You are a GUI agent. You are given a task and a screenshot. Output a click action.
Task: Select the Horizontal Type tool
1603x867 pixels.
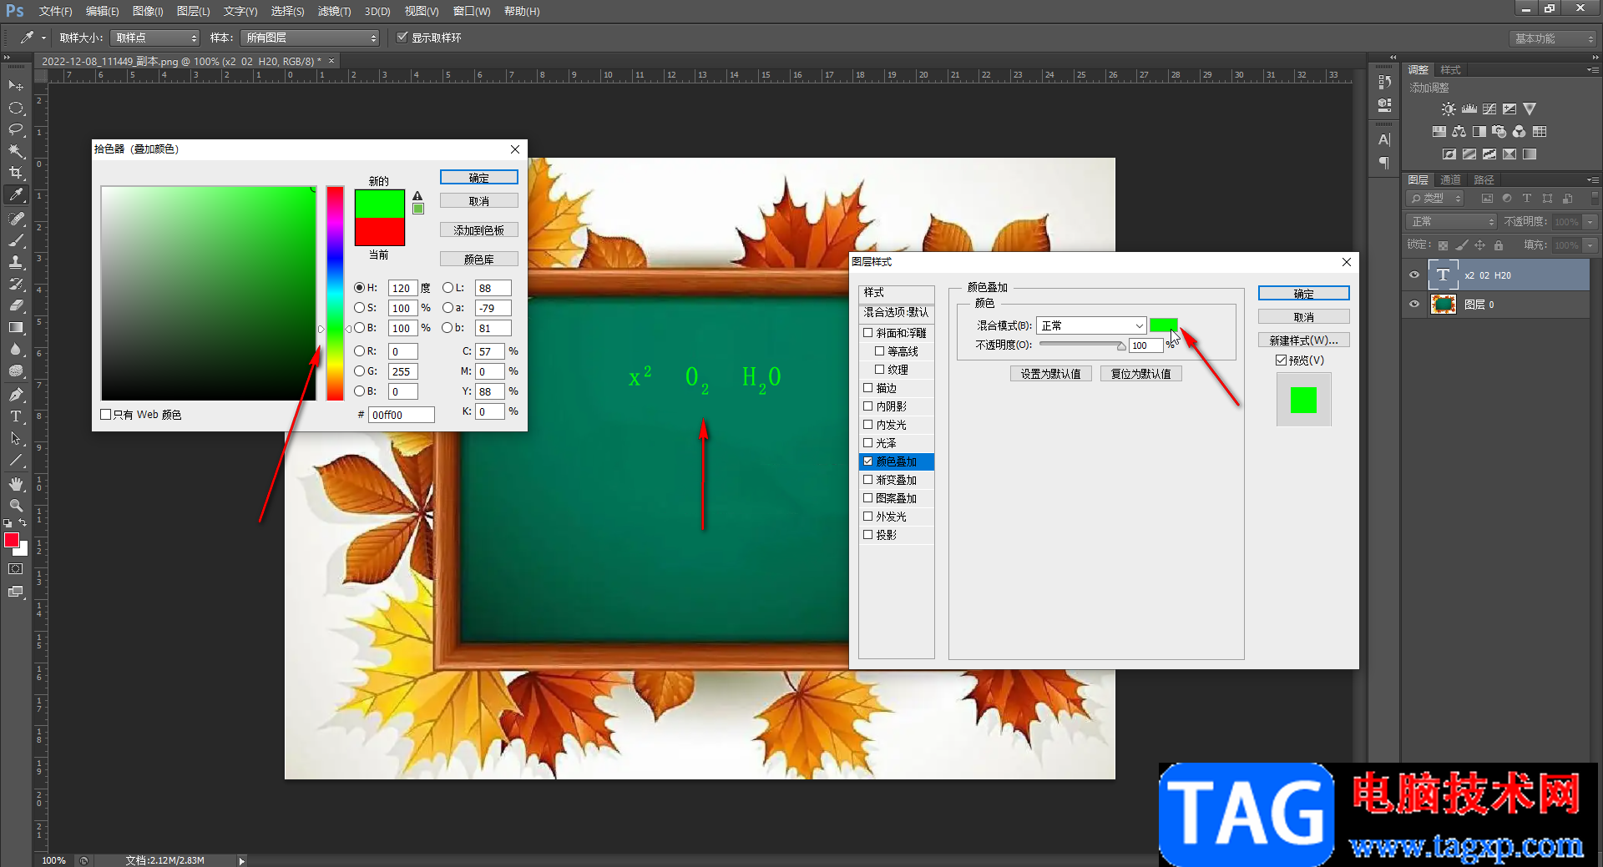coord(16,416)
